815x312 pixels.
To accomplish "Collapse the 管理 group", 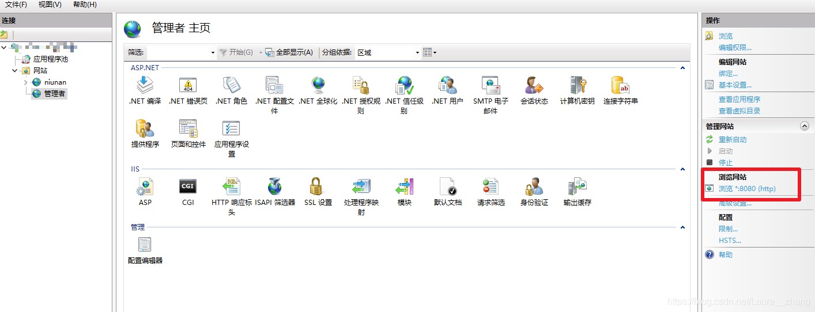I will point(682,227).
